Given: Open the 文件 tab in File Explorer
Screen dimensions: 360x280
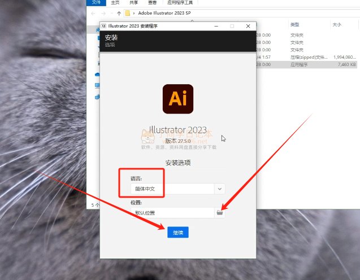Looking at the screenshot, I should click(x=96, y=2).
